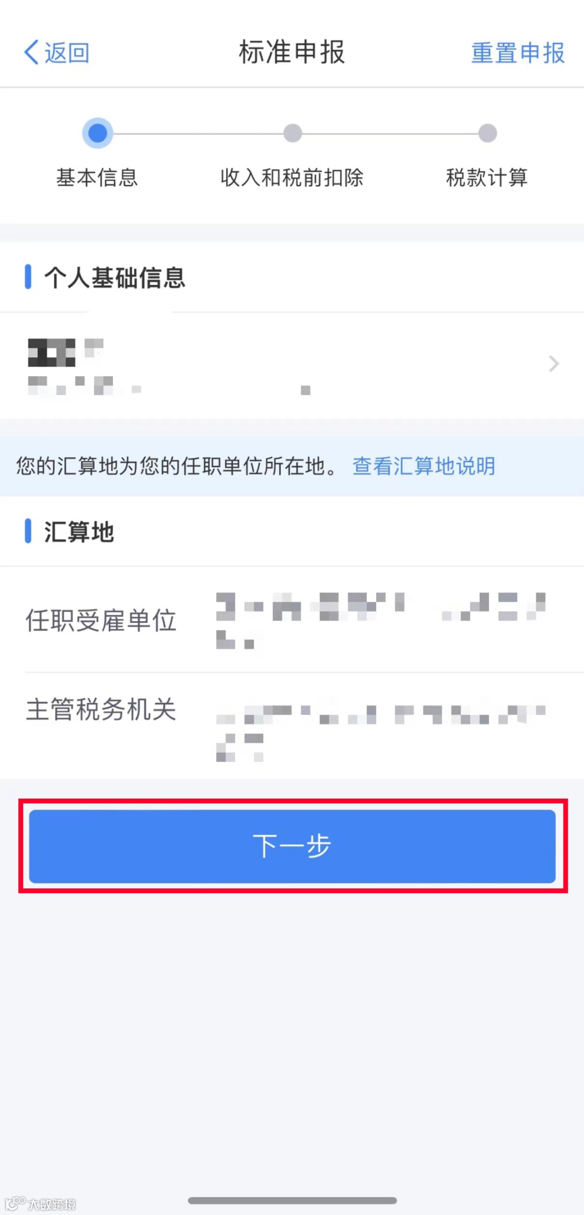
Task: Tap the 标准申报 page title
Action: (x=292, y=52)
